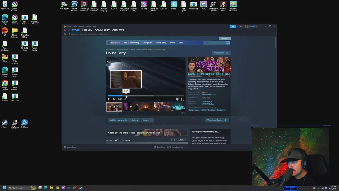Open Steam notifications bell
Screen dimensions: 339x191
[240, 26]
